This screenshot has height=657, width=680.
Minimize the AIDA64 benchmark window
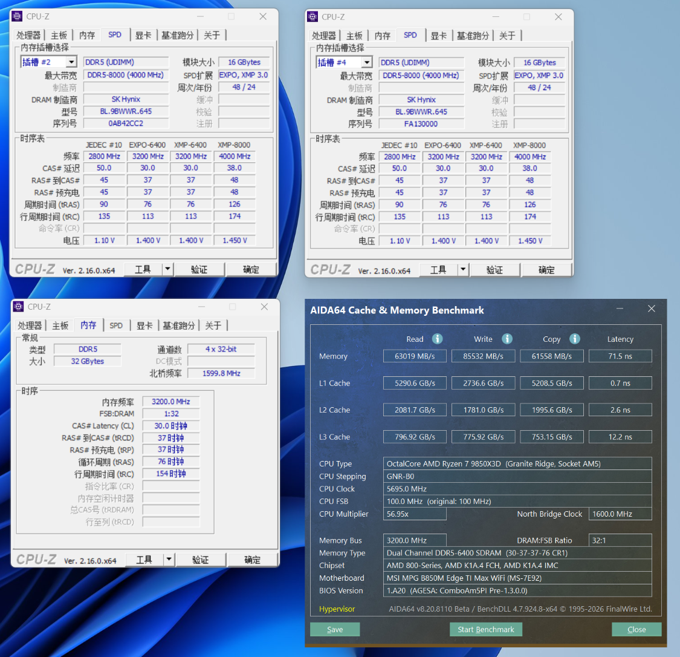[x=620, y=309]
